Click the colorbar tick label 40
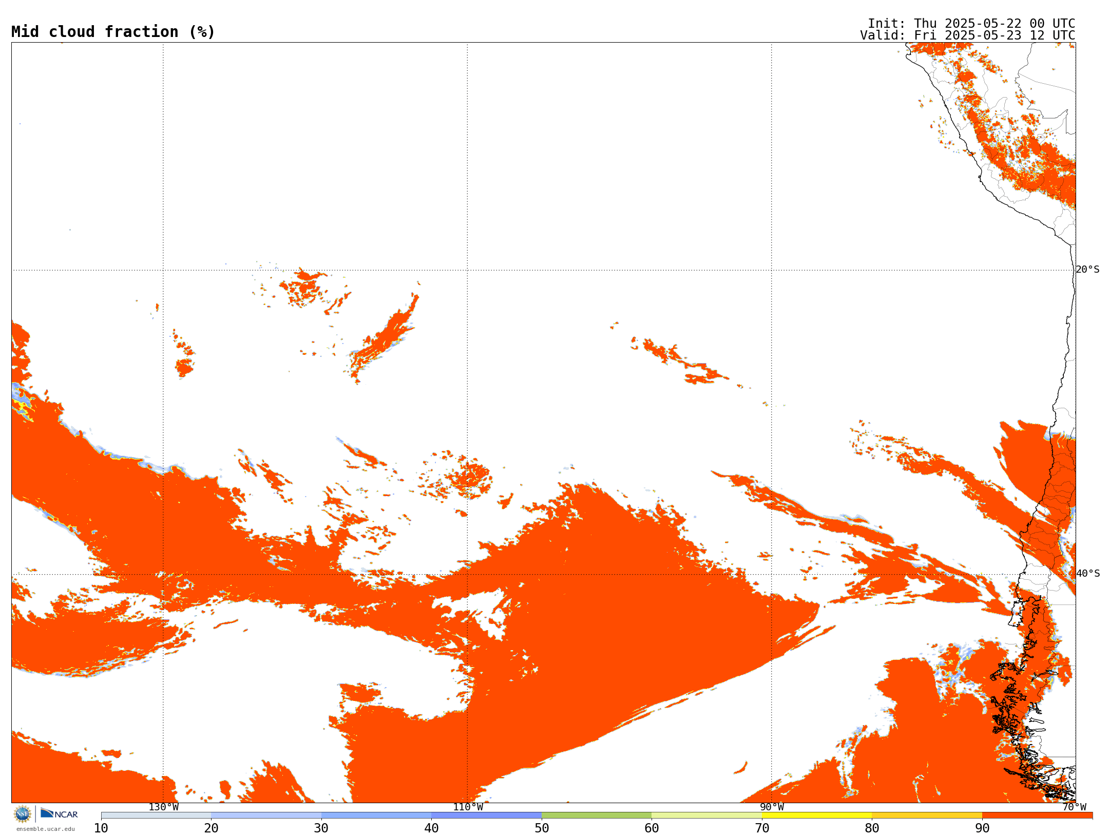Viewport: 1109px width, 835px height. click(x=432, y=828)
